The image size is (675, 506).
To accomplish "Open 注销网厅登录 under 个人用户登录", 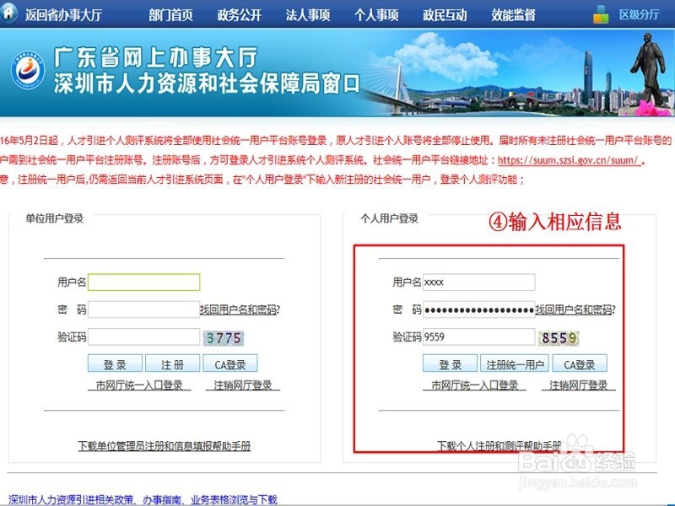I will point(578,385).
